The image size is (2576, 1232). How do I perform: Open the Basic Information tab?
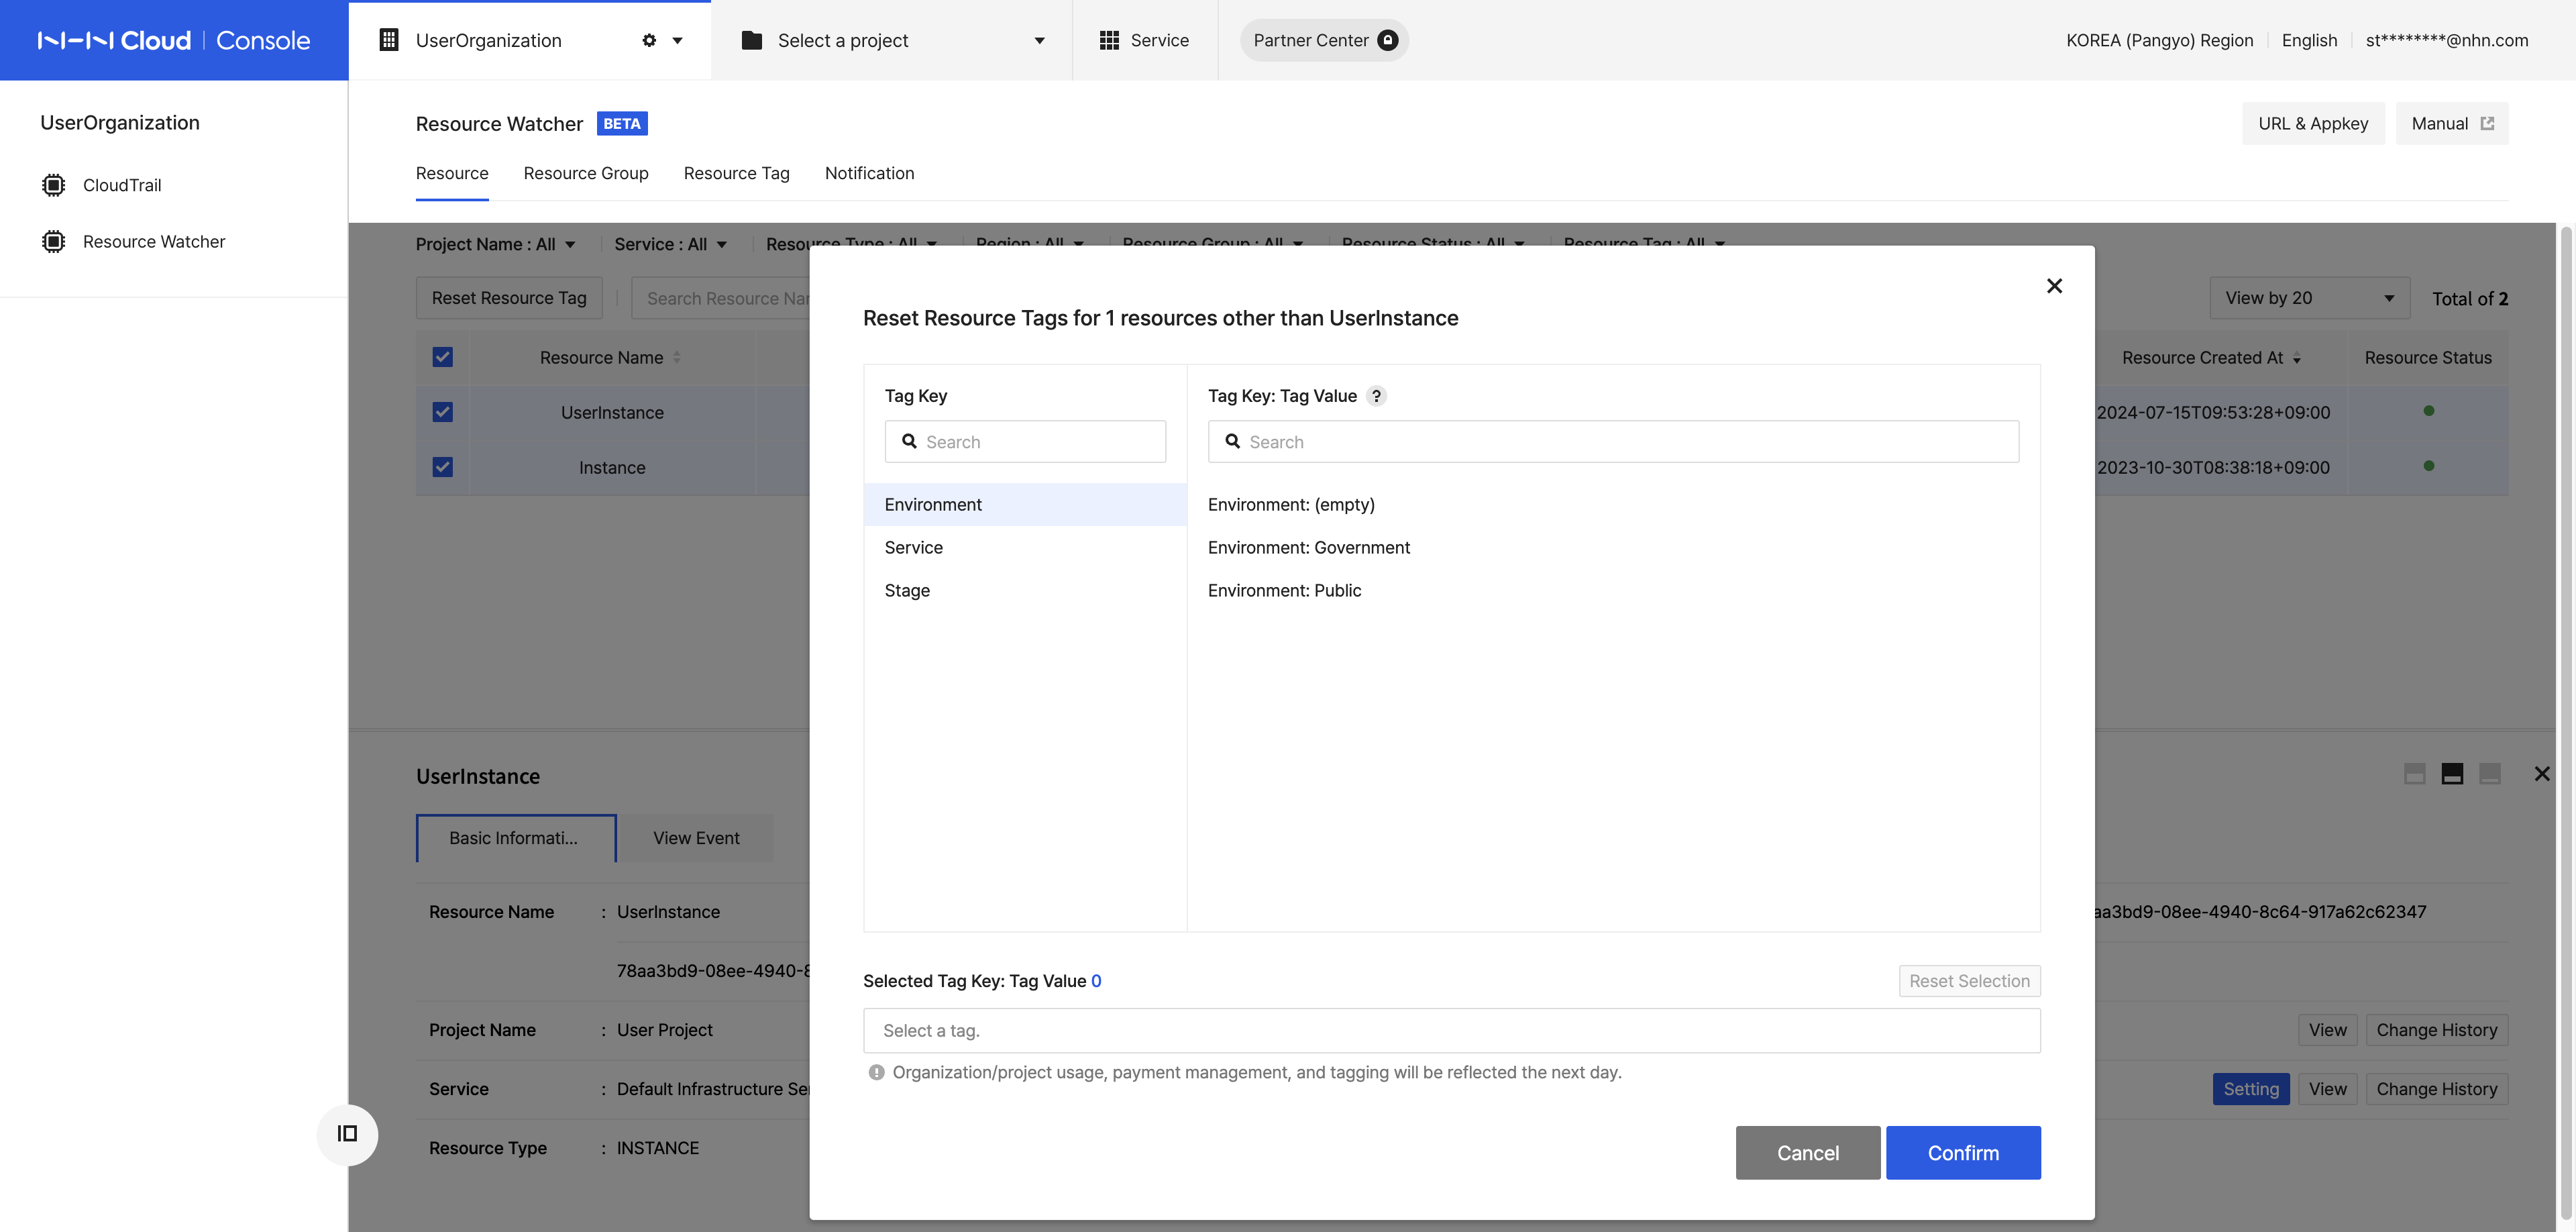[516, 838]
